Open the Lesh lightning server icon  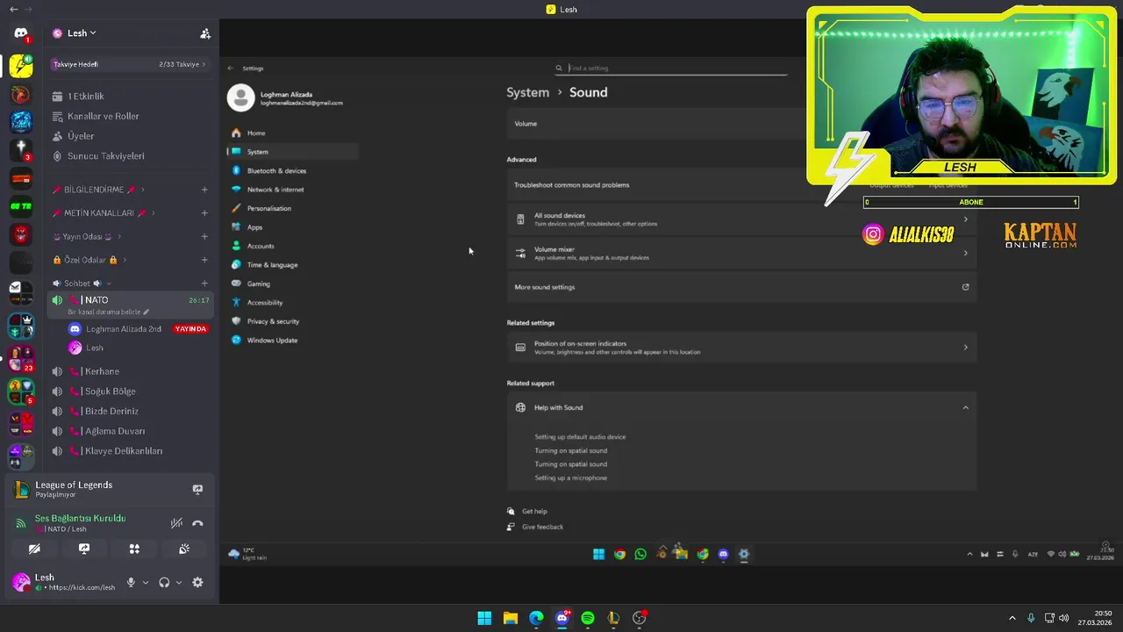[x=21, y=66]
